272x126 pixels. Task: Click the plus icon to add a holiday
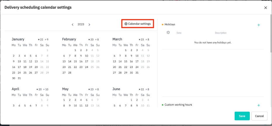(259, 25)
